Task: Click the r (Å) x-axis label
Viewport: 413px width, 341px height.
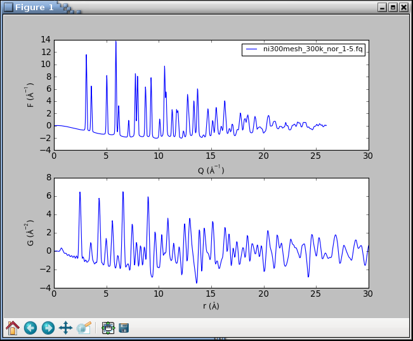Action: tap(211, 306)
